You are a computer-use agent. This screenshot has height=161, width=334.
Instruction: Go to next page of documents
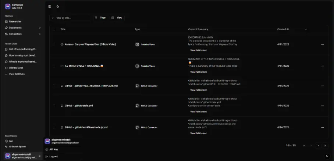point(318,146)
